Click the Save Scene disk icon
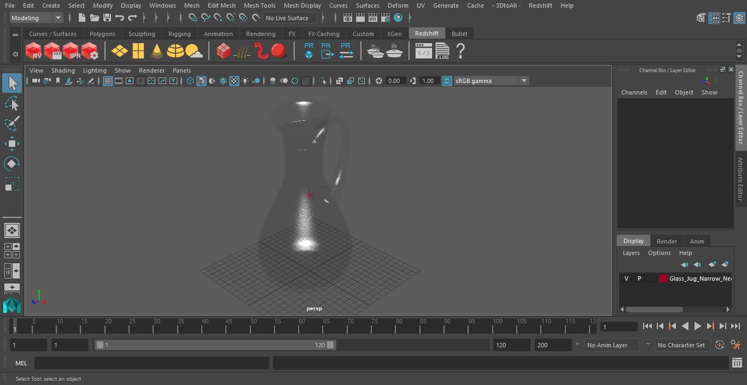This screenshot has width=747, height=385. point(107,18)
